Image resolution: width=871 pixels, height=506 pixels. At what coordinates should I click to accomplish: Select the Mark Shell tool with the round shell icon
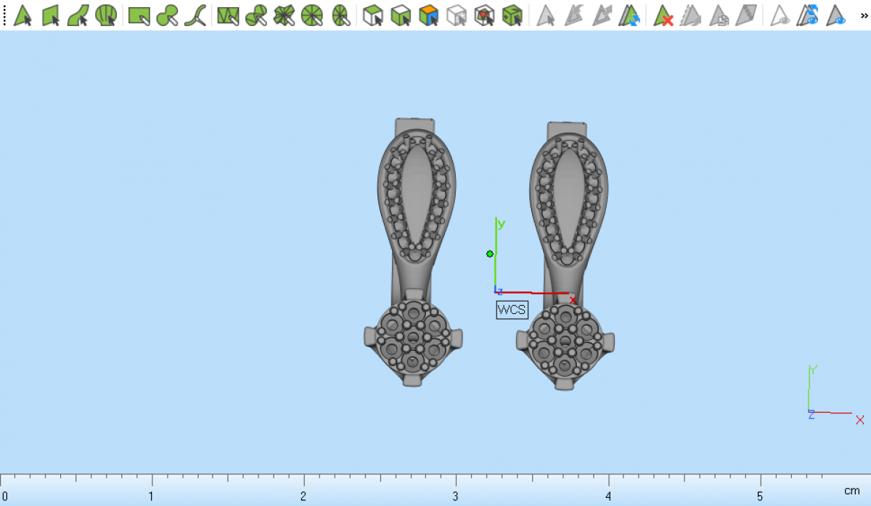pos(106,15)
